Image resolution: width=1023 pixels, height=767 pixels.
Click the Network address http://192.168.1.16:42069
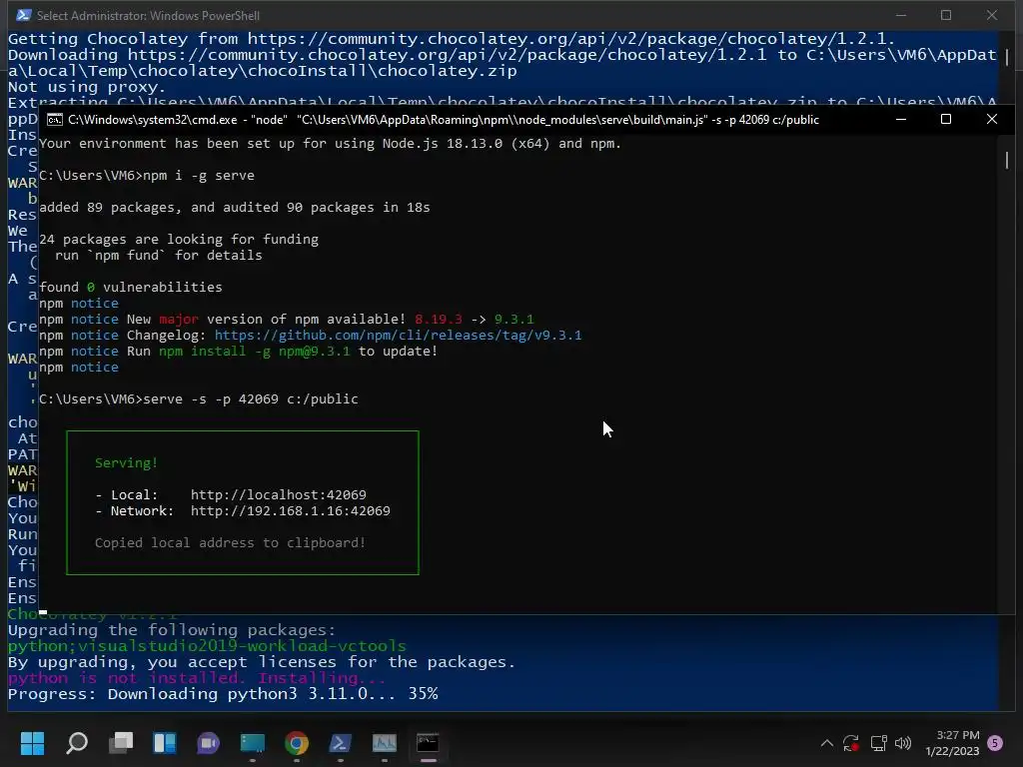291,510
